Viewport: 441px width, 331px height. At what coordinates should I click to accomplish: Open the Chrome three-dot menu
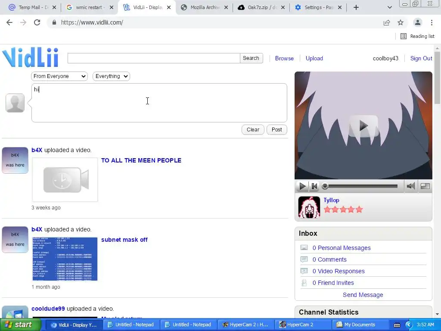(432, 22)
